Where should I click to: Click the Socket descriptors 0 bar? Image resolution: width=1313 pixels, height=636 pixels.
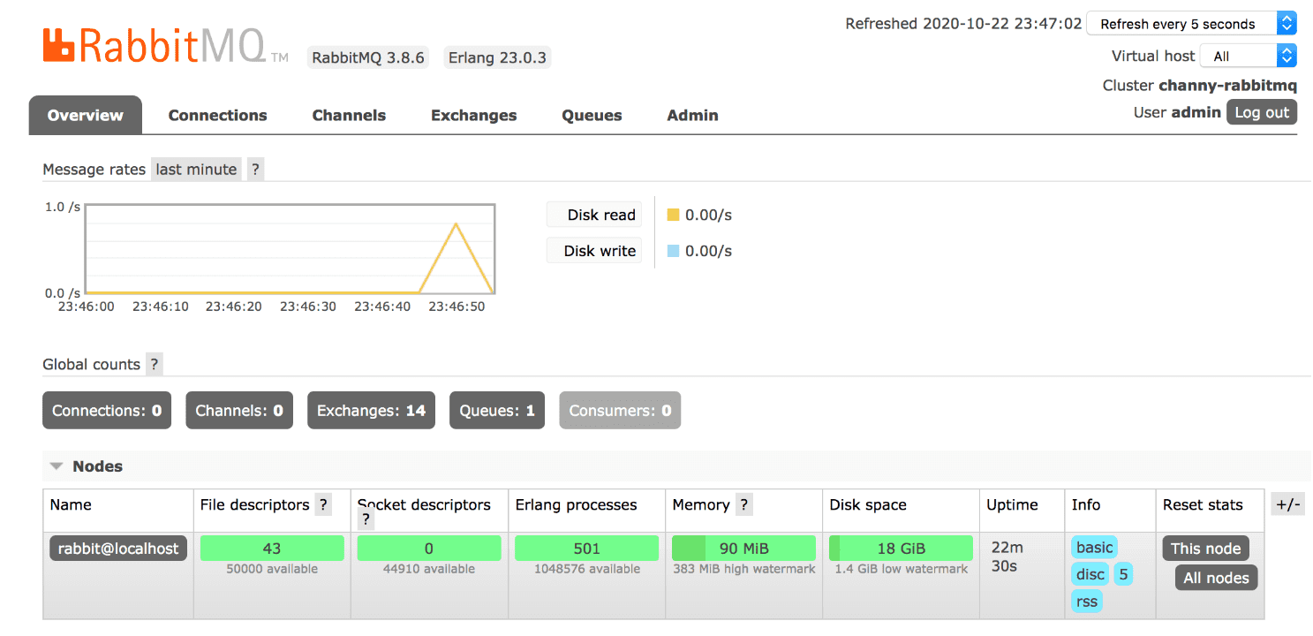(x=429, y=549)
